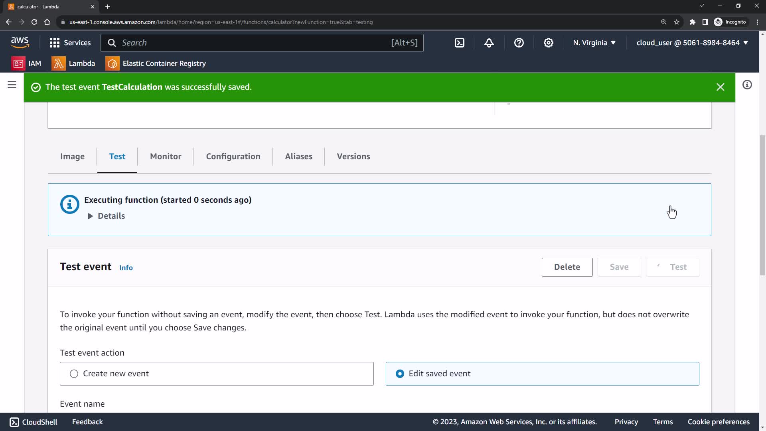Switch to the Monitor tab
The width and height of the screenshot is (766, 431).
(x=166, y=156)
